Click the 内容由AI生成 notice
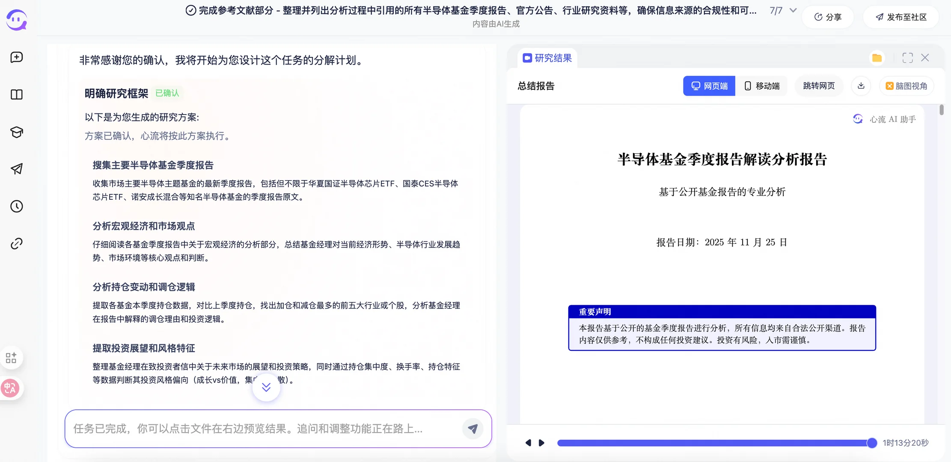This screenshot has height=462, width=951. [x=496, y=24]
